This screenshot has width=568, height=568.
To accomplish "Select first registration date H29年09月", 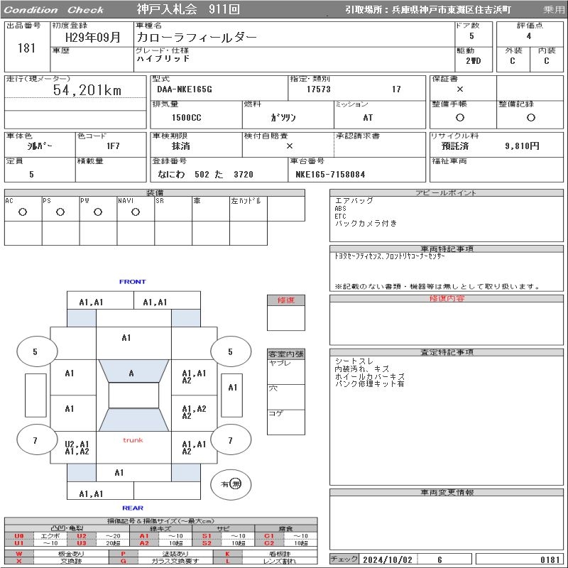I will click(92, 38).
